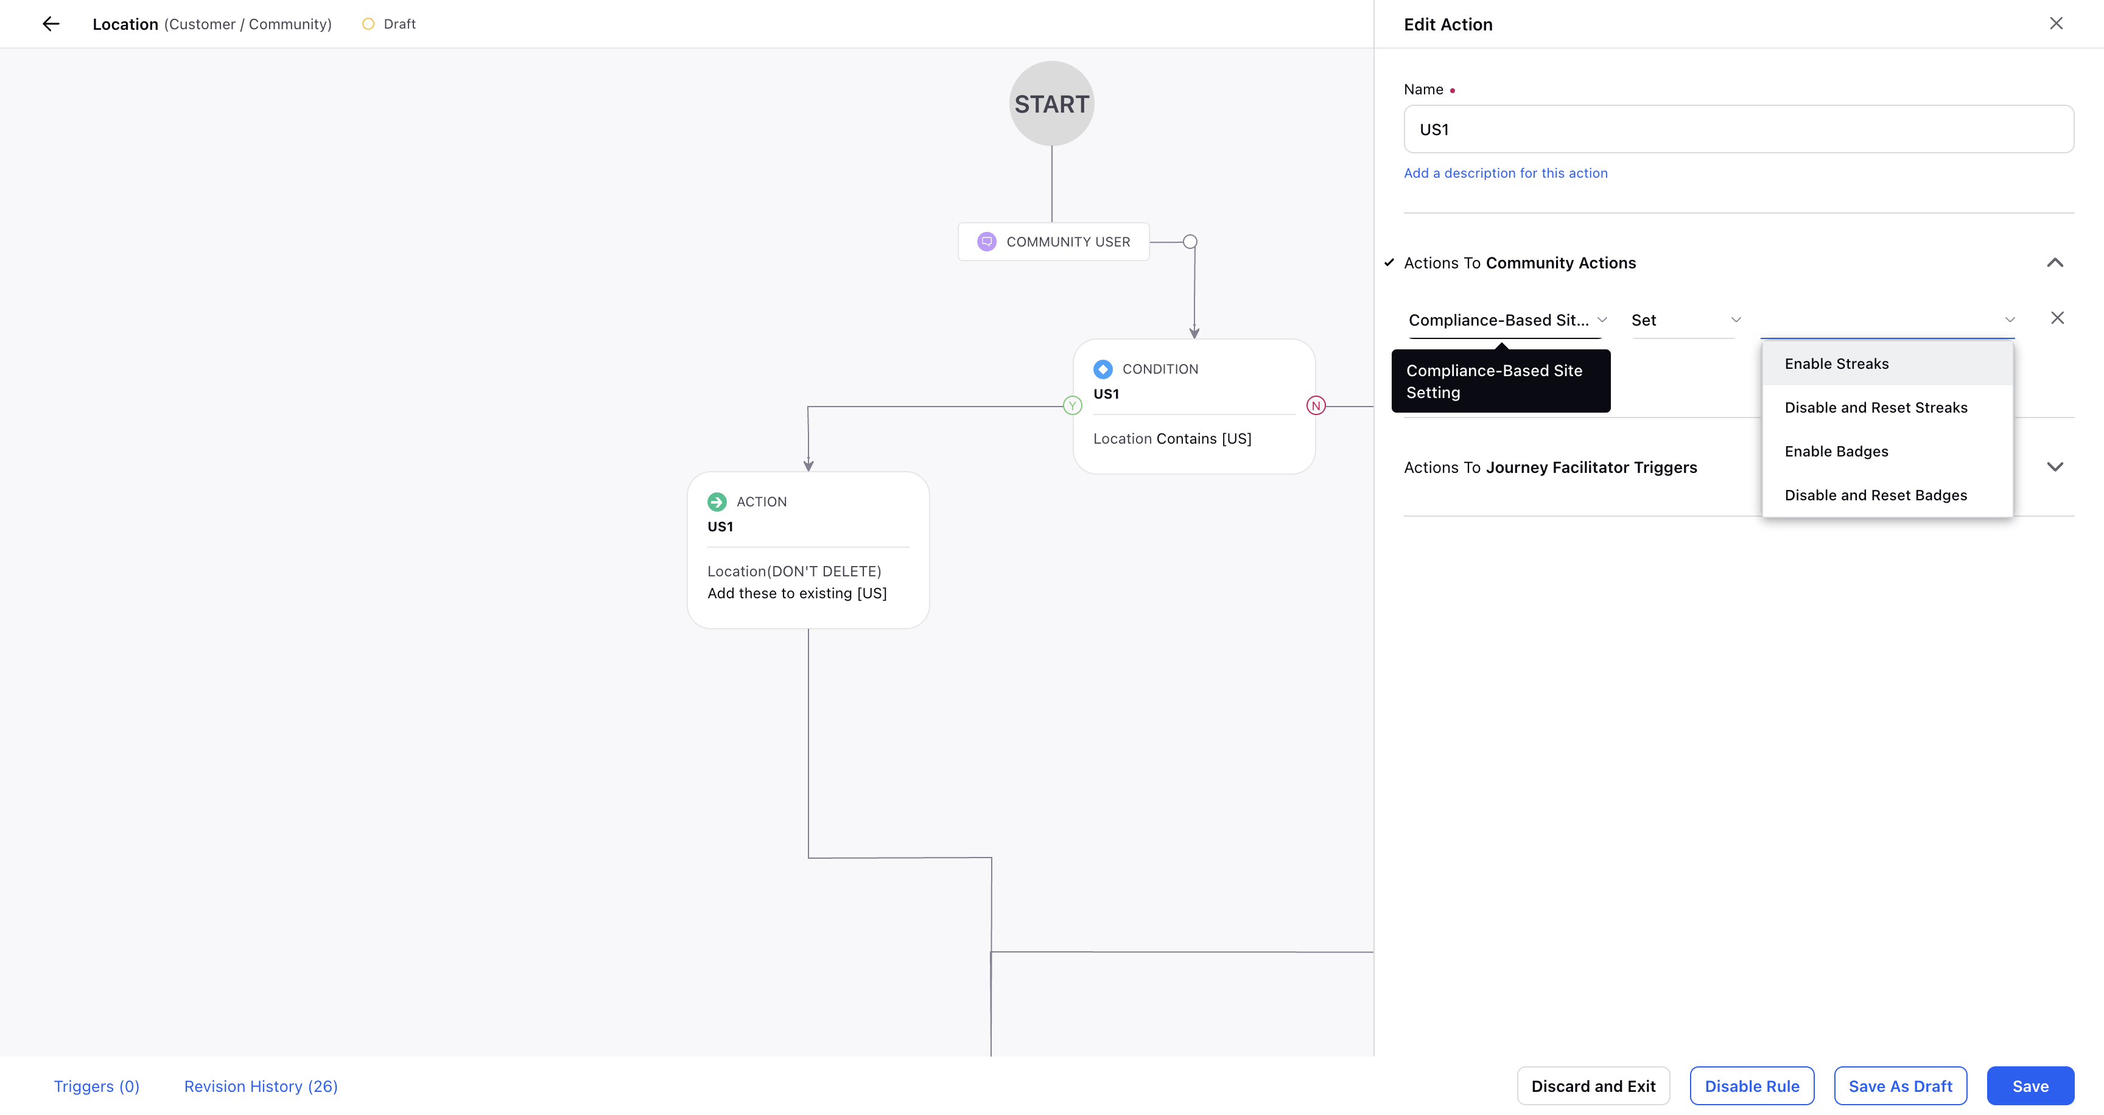Click the Actions To Community Actions heading
Viewport: 2104px width, 1115px height.
pos(1519,263)
